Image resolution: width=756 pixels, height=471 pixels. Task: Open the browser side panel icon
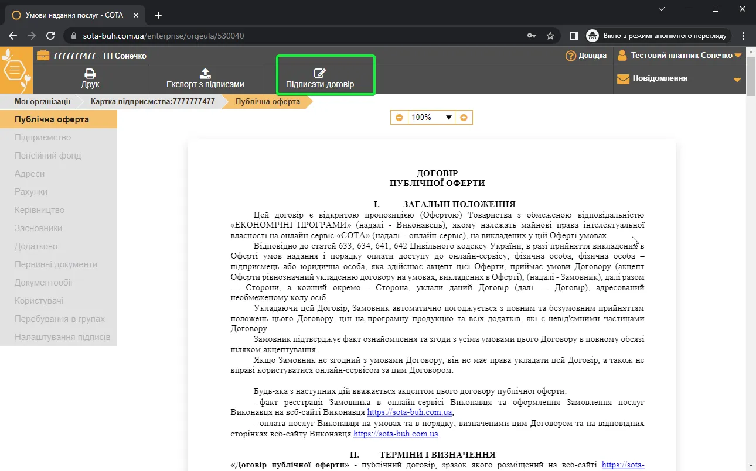coord(574,36)
